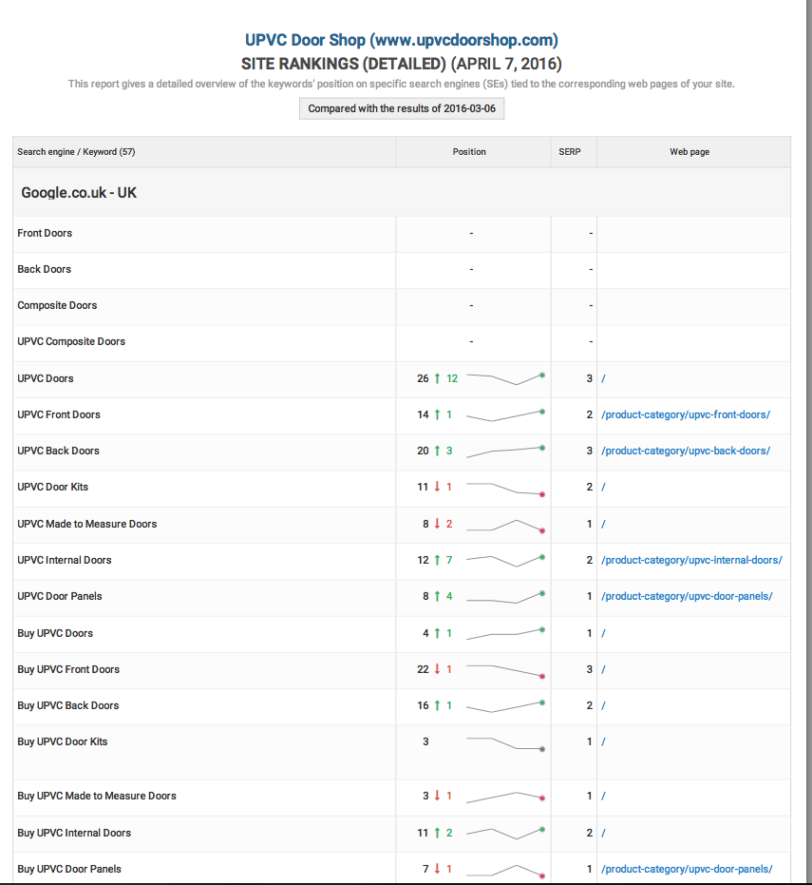
Task: Click position value 16 for Buy UPVC Back Doors
Action: coord(423,705)
